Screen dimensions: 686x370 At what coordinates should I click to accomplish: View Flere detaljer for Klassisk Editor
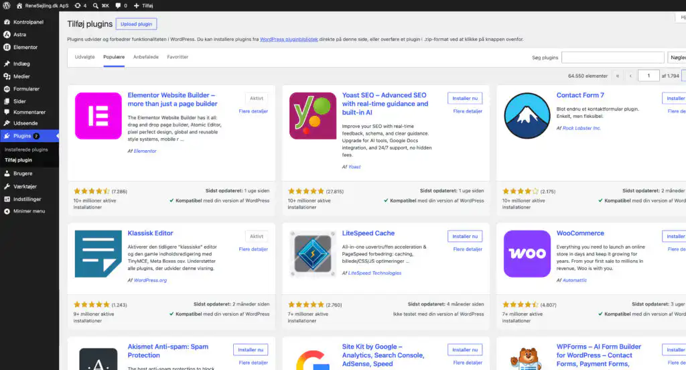253,249
